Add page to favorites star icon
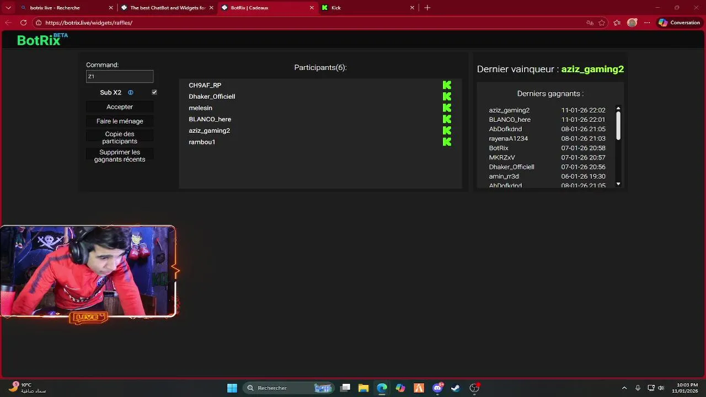This screenshot has width=706, height=397. pyautogui.click(x=602, y=23)
